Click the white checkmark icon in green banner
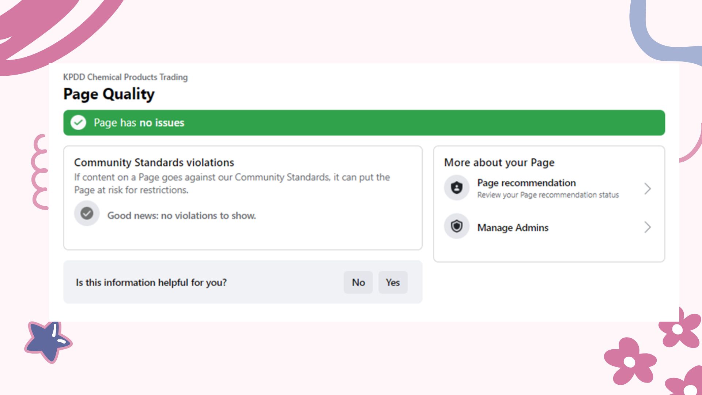Viewport: 702px width, 395px height. pyautogui.click(x=78, y=123)
